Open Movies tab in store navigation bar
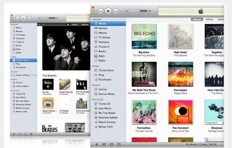The height and width of the screenshot is (148, 232). point(85,25)
